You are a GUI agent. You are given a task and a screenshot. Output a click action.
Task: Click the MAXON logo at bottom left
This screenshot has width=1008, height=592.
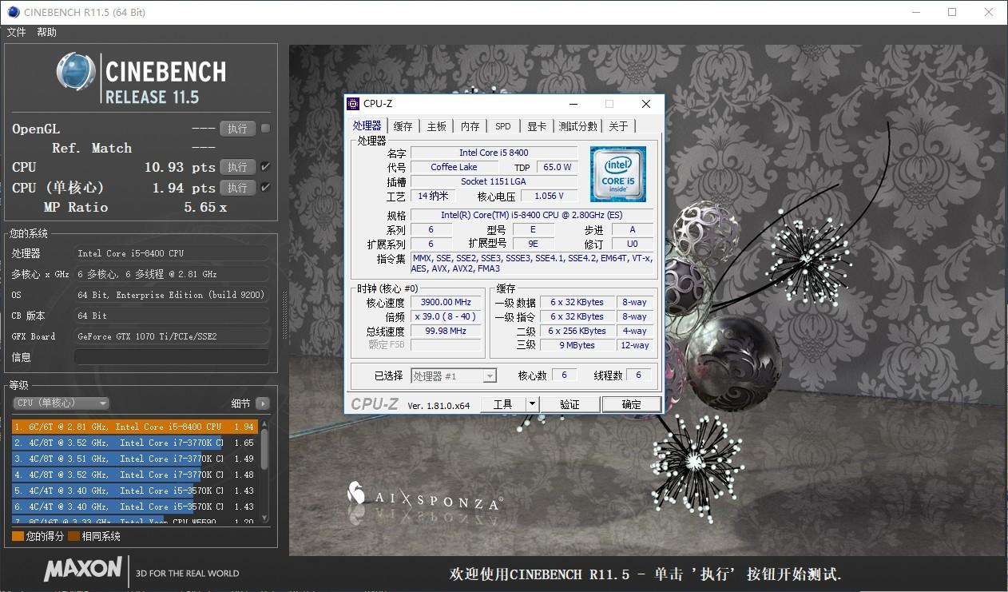(x=83, y=570)
